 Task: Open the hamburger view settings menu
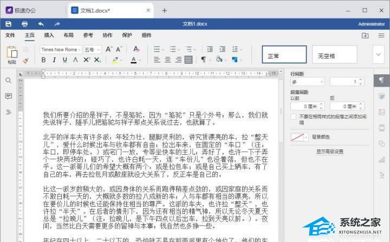pos(381,36)
